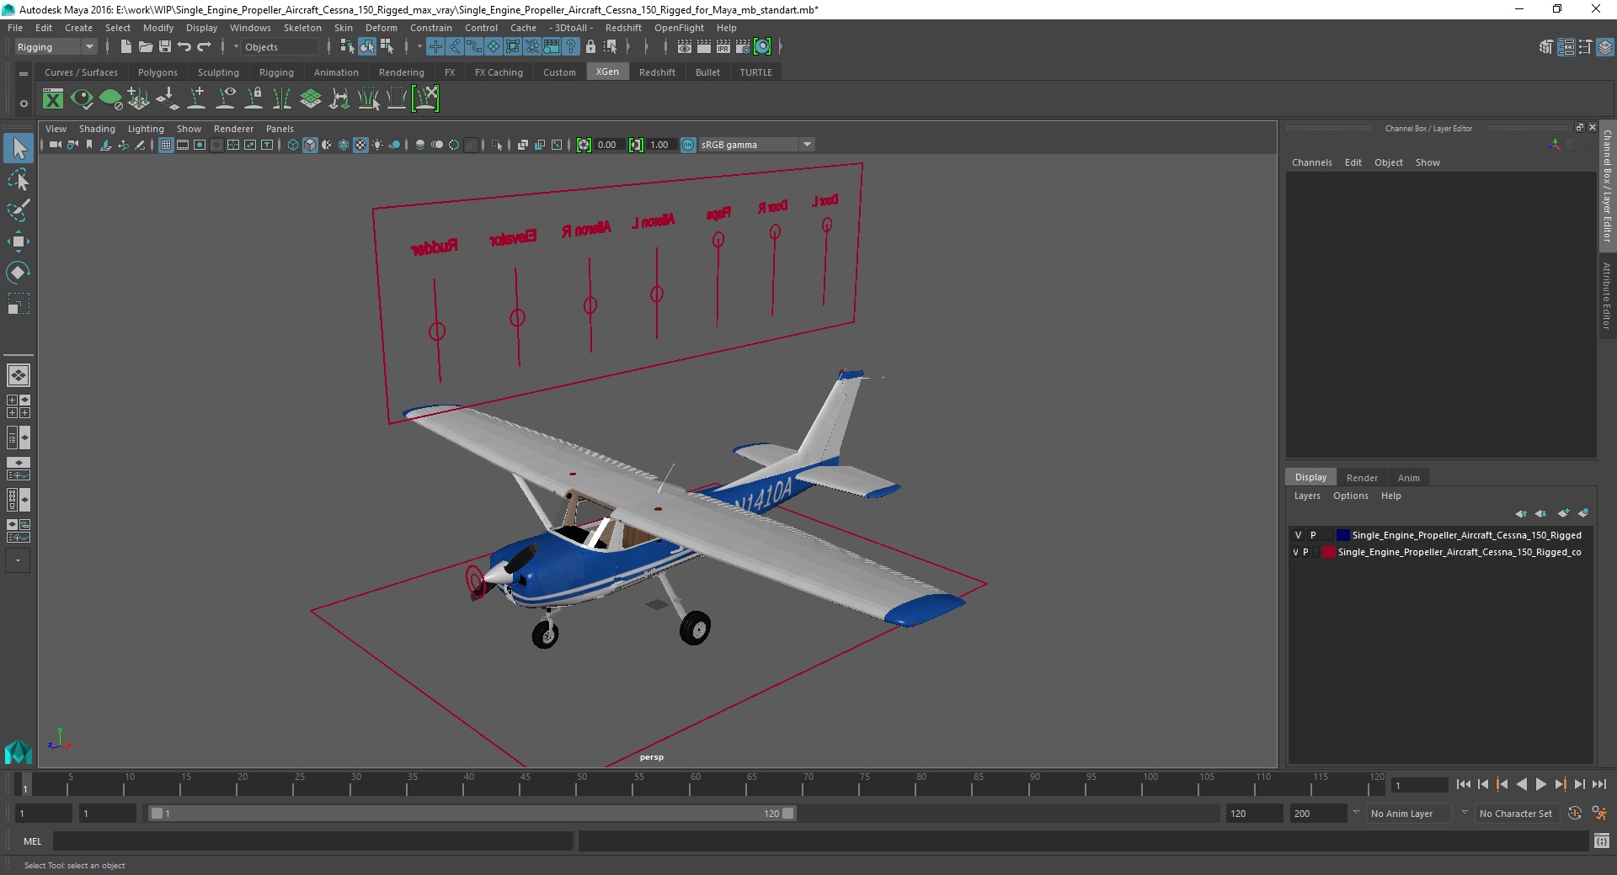Play the animation forward
Viewport: 1617px width, 875px height.
(x=1540, y=784)
